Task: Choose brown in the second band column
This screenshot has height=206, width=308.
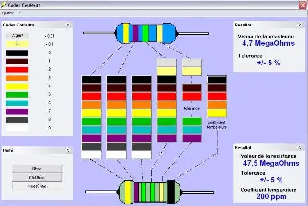Action: pos(116,88)
